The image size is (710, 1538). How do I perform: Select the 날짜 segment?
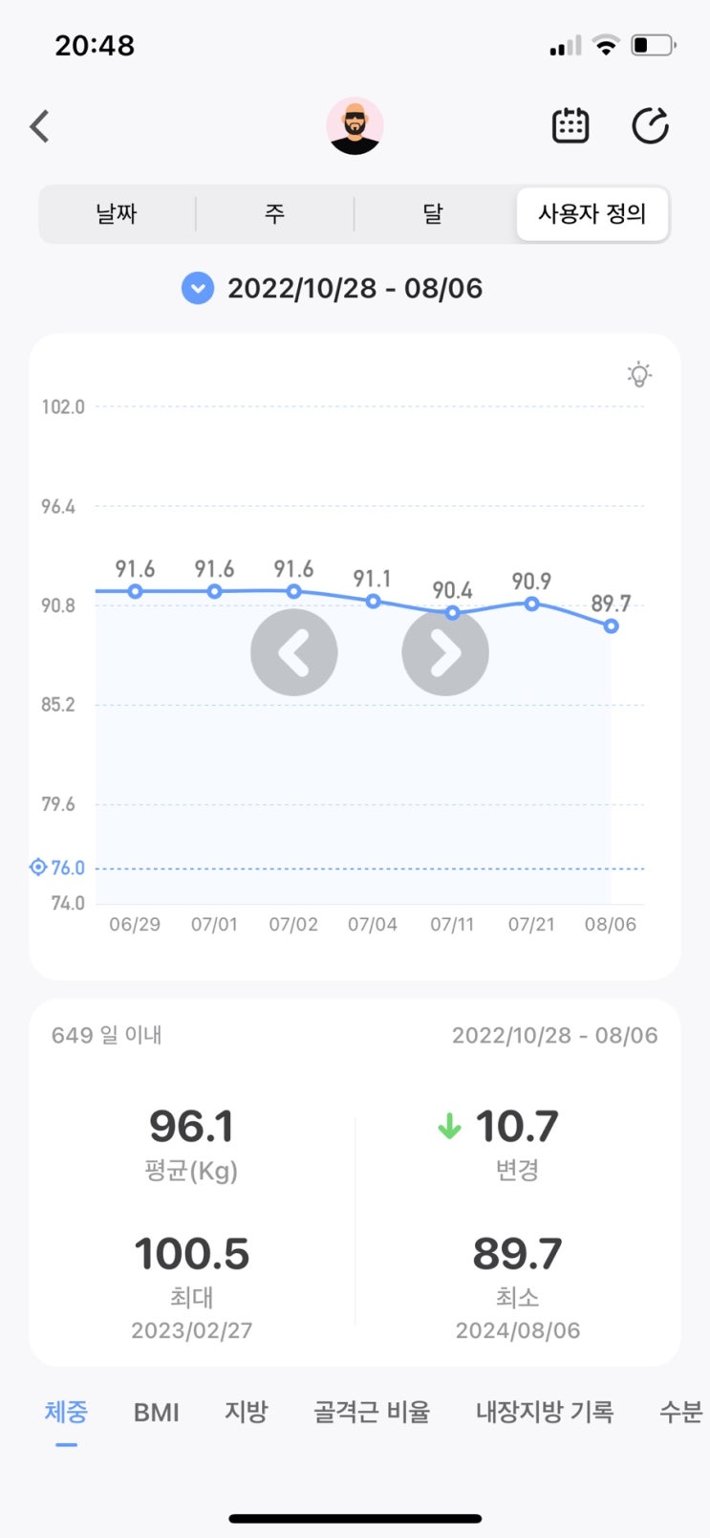coord(117,213)
